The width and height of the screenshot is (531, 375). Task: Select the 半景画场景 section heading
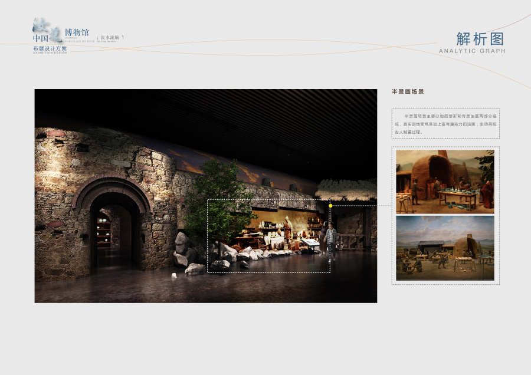[x=408, y=91]
